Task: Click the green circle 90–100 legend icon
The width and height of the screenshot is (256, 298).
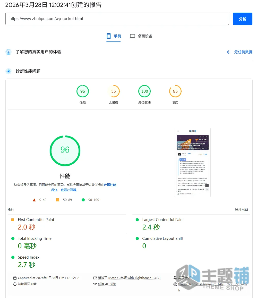Action: tap(83, 200)
